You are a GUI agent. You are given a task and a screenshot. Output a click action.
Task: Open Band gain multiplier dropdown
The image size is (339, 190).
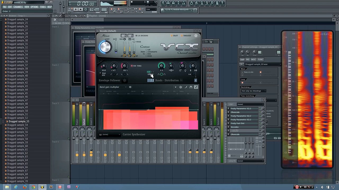click(x=113, y=87)
